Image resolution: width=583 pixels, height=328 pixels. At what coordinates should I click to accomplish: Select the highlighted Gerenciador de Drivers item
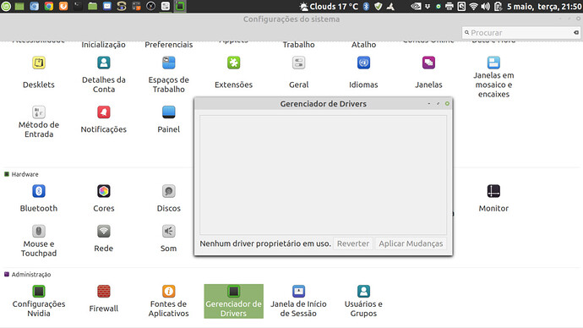coord(233,301)
